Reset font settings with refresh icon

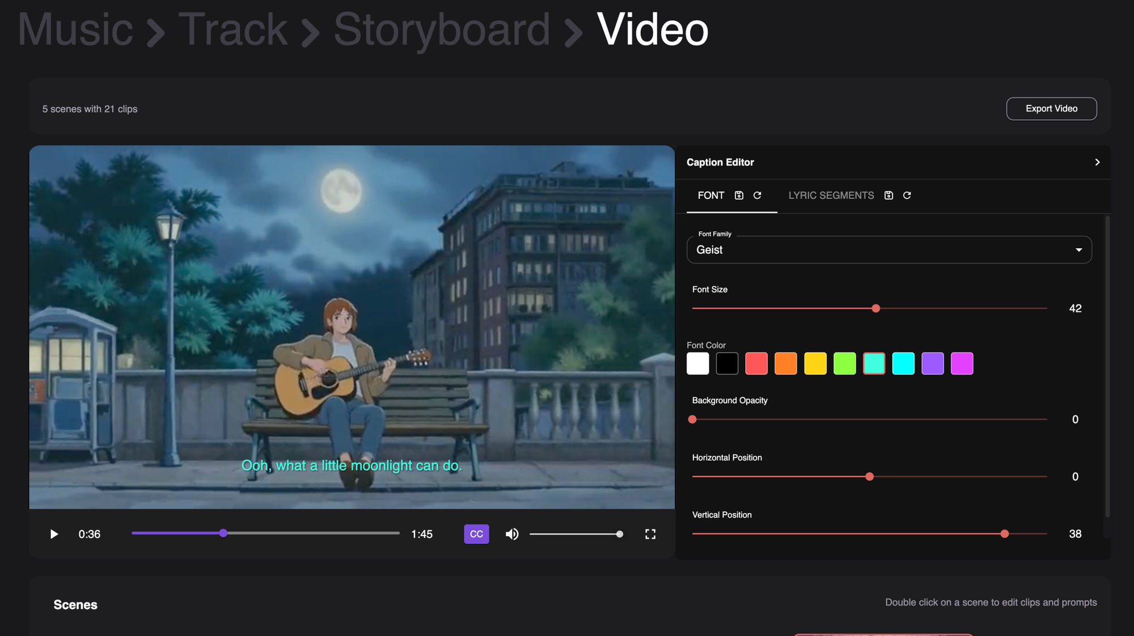tap(757, 196)
